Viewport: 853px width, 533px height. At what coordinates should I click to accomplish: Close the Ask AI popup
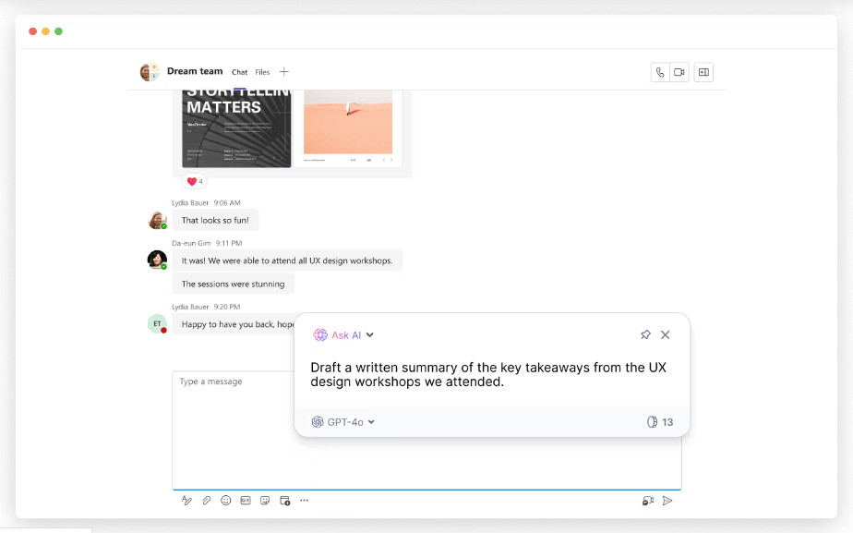(x=666, y=334)
